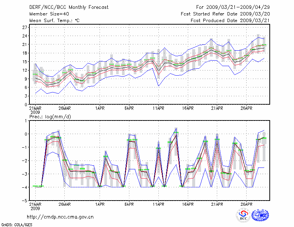Image resolution: width=294 pixels, height=227 pixels.
Task: Select 1APR label under the precipitation chart
Action: [99, 204]
